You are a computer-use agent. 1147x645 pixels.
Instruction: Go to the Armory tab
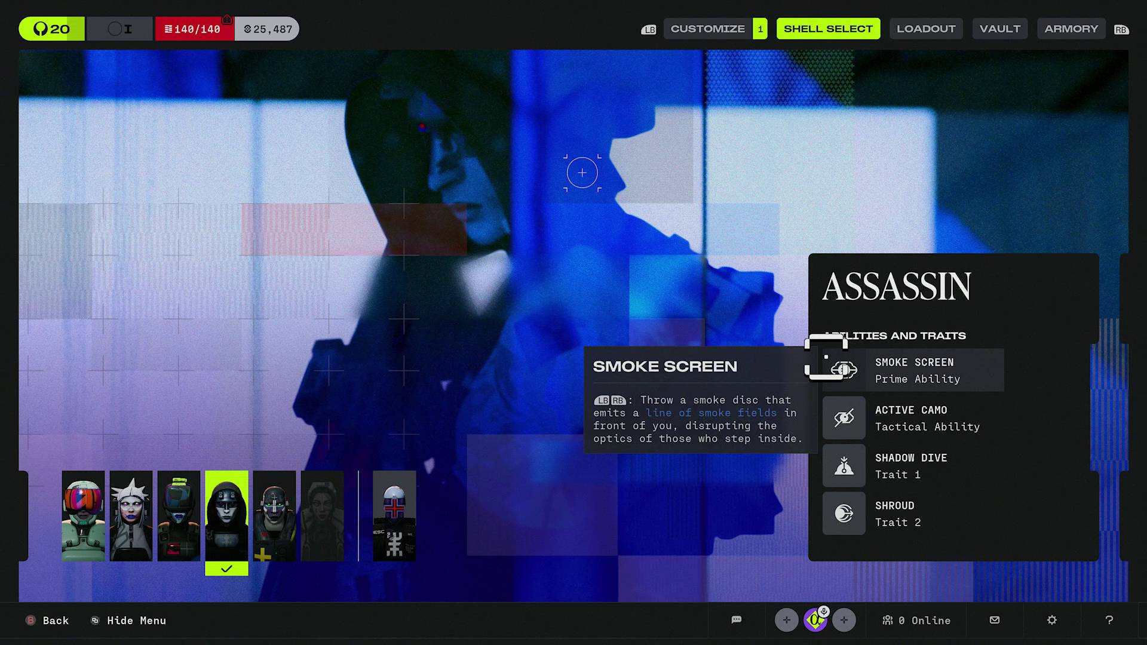coord(1071,29)
